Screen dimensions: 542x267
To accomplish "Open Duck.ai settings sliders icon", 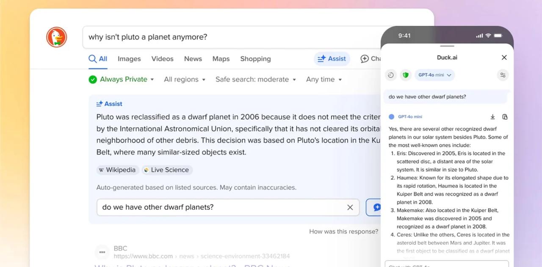I will (x=503, y=75).
